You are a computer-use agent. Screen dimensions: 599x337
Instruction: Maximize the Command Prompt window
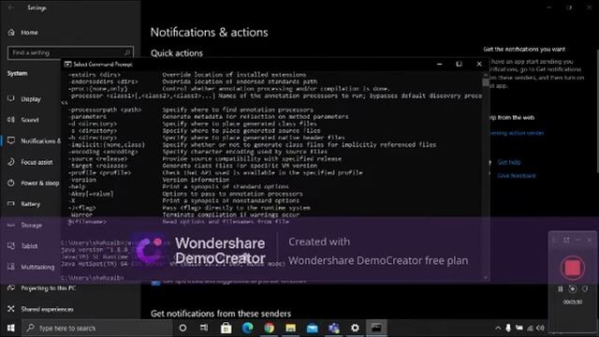point(460,65)
